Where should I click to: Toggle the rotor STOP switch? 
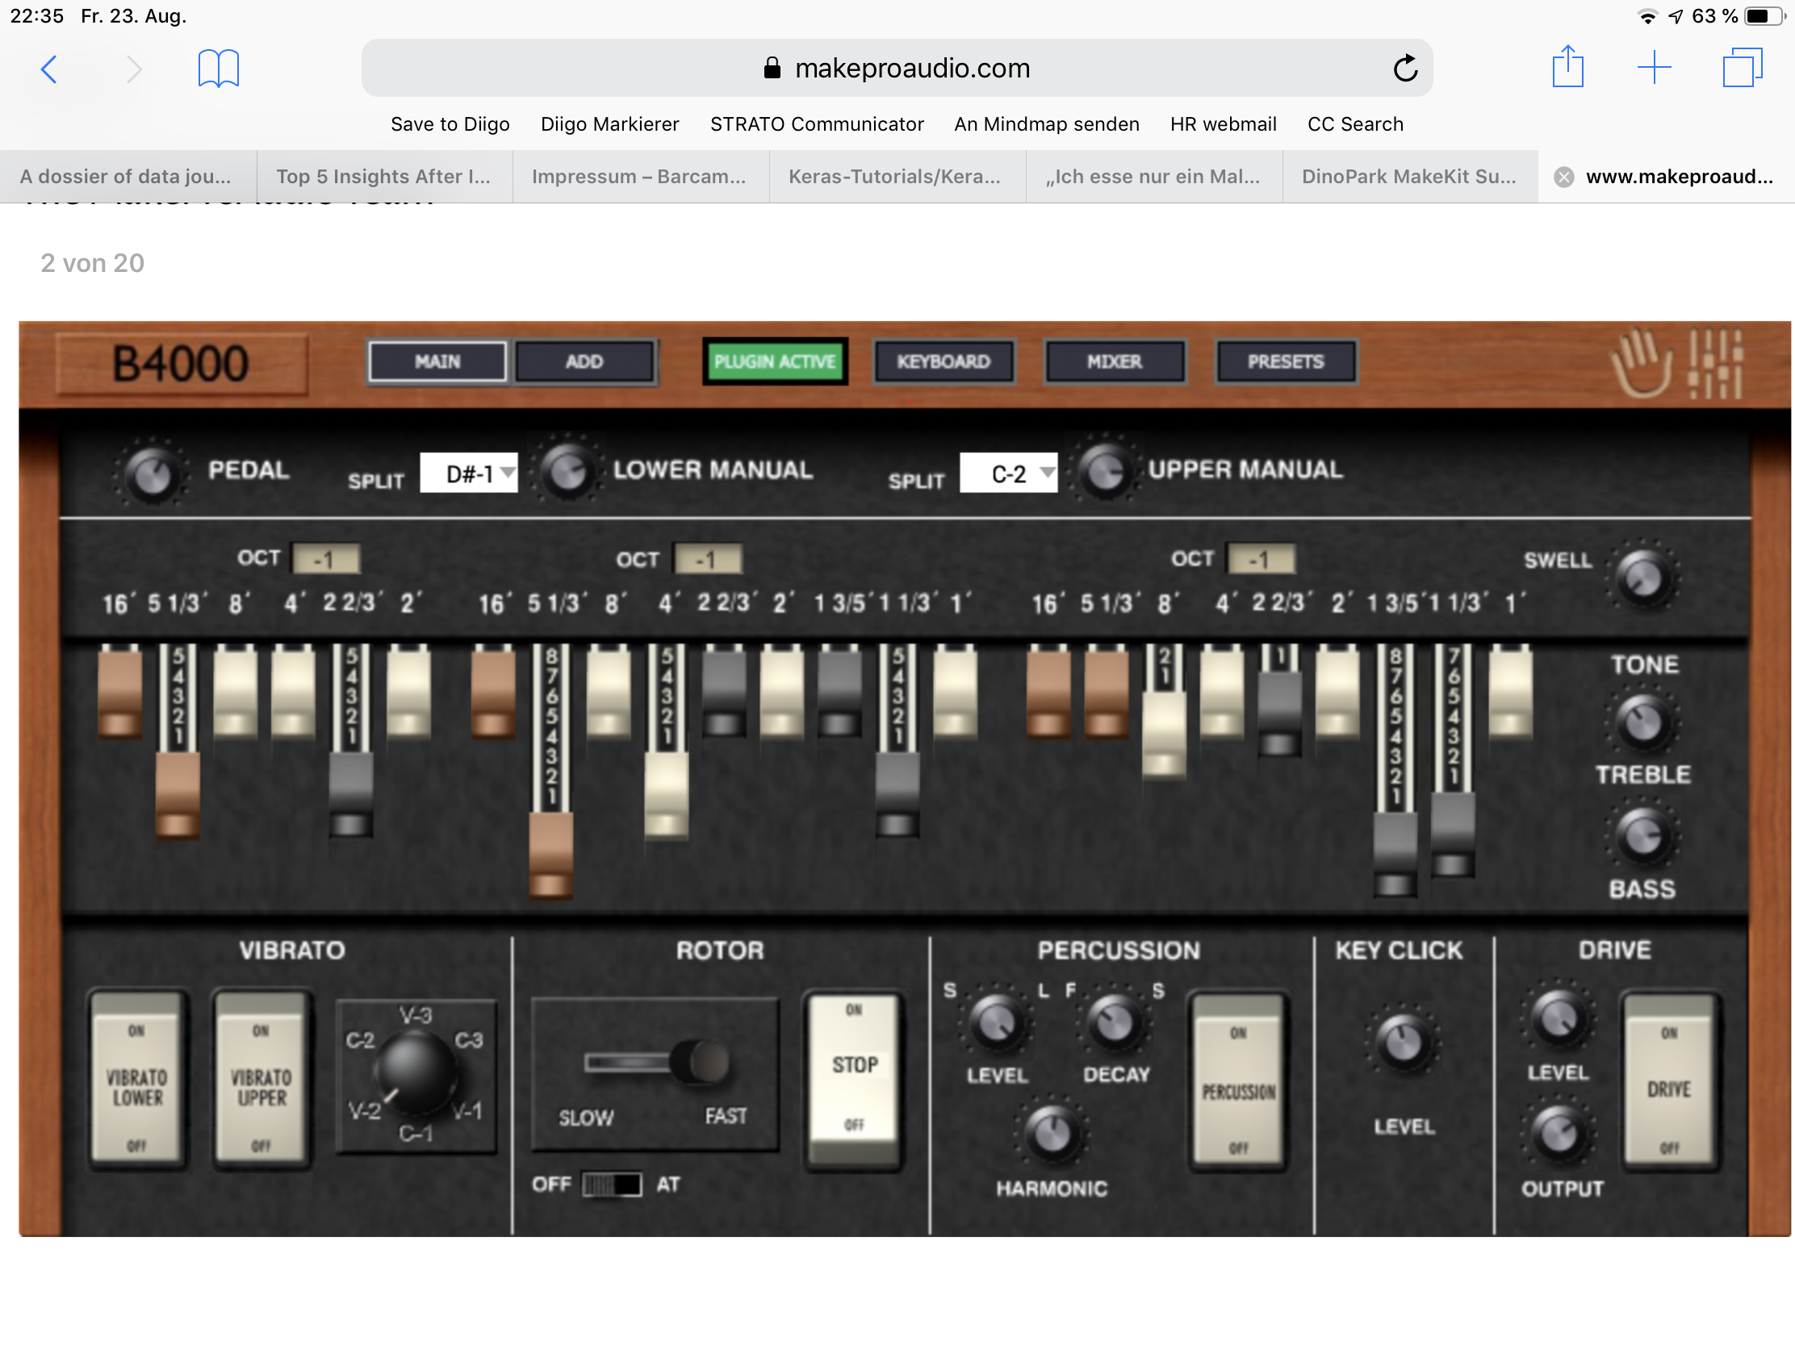pyautogui.click(x=854, y=1079)
